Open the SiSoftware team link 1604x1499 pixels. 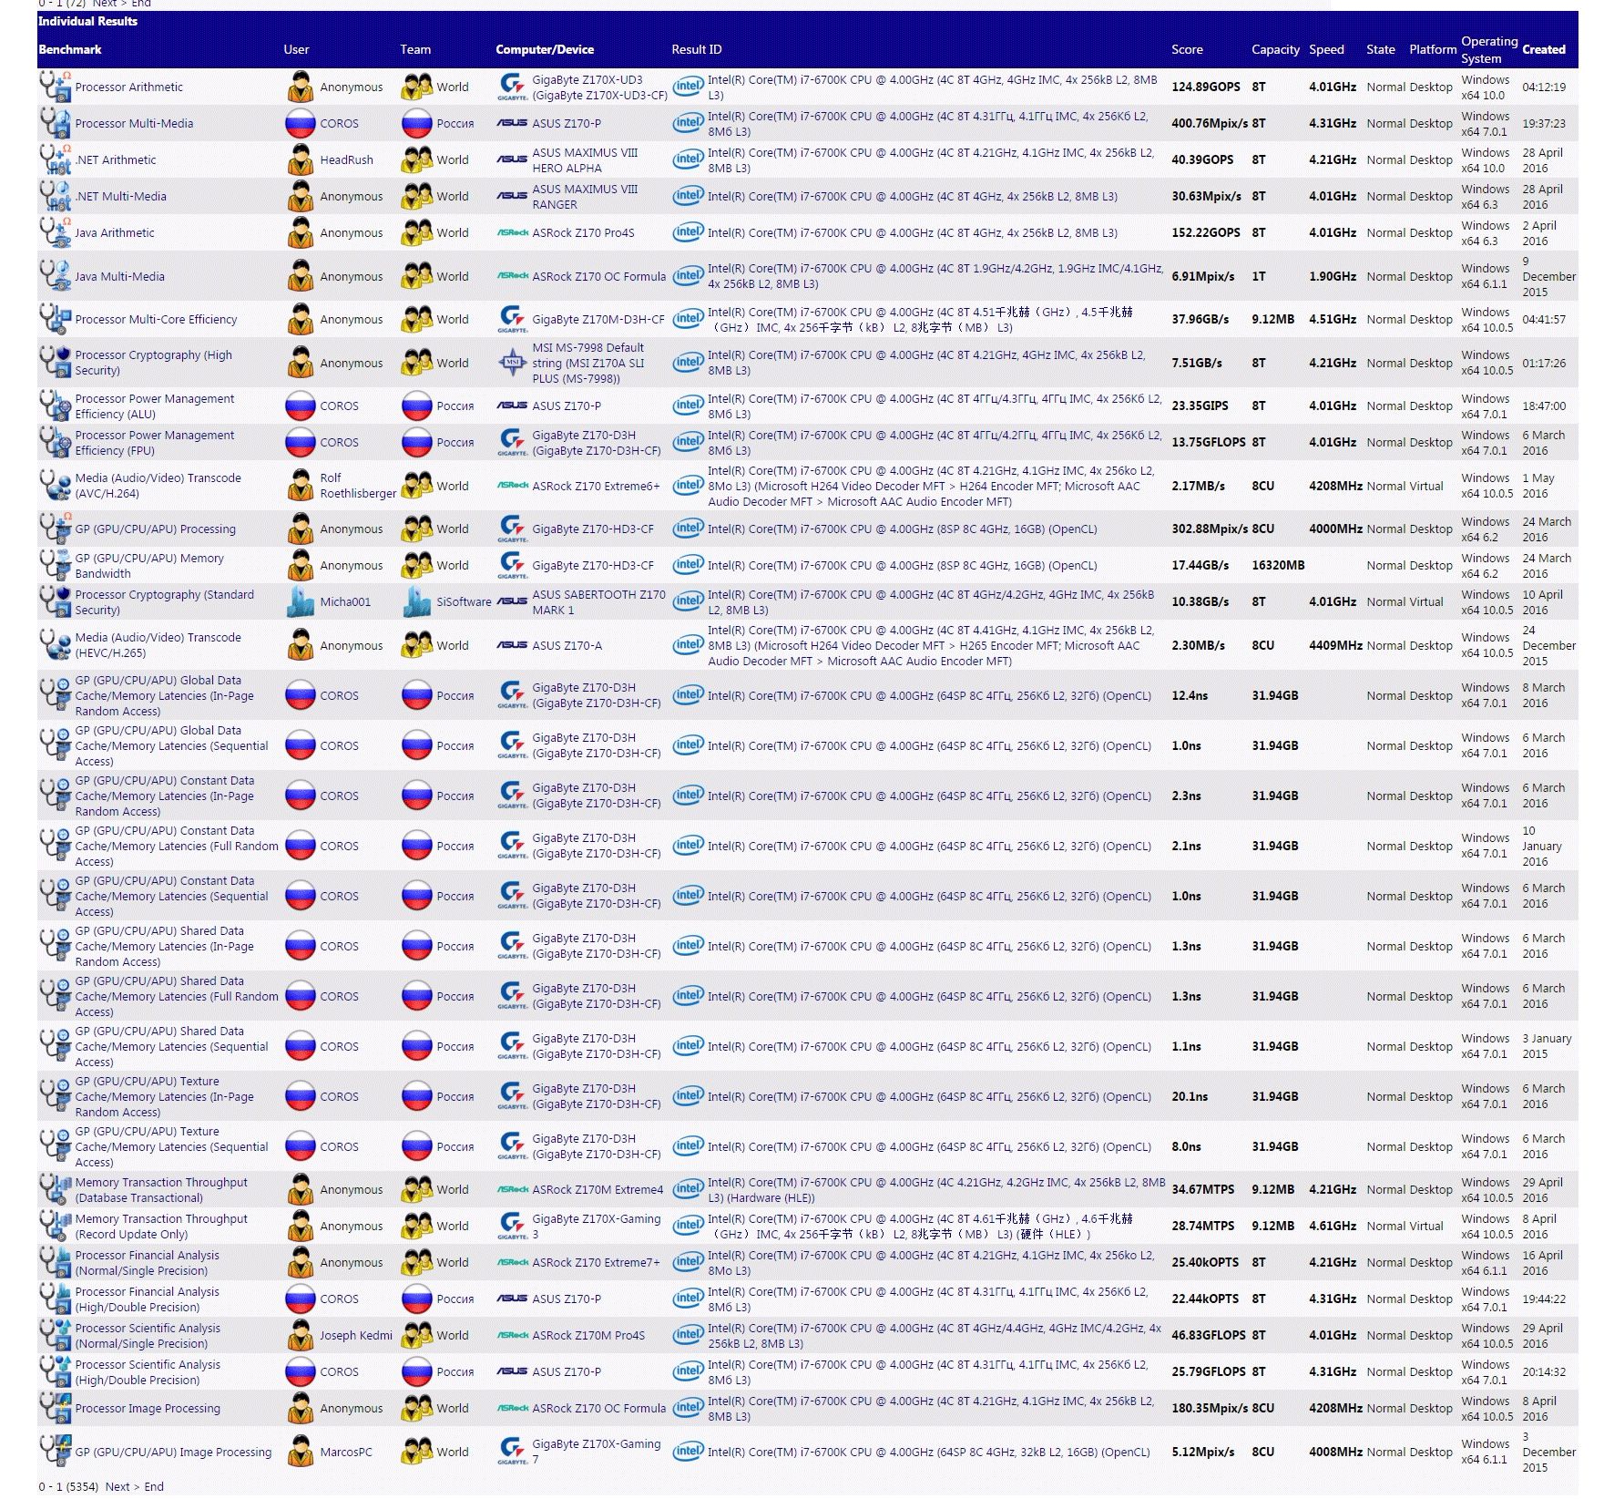464,601
